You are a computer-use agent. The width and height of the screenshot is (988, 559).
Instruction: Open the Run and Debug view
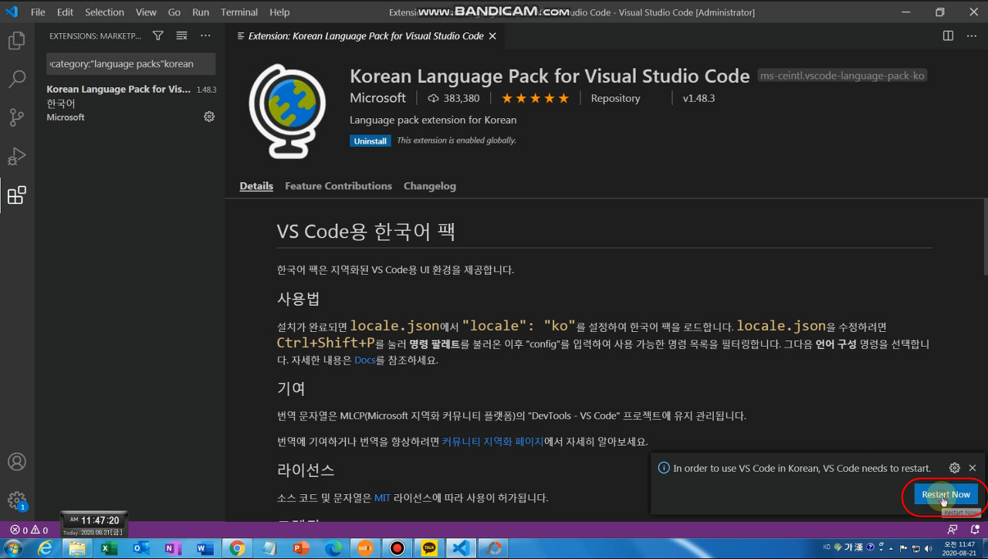coord(17,157)
